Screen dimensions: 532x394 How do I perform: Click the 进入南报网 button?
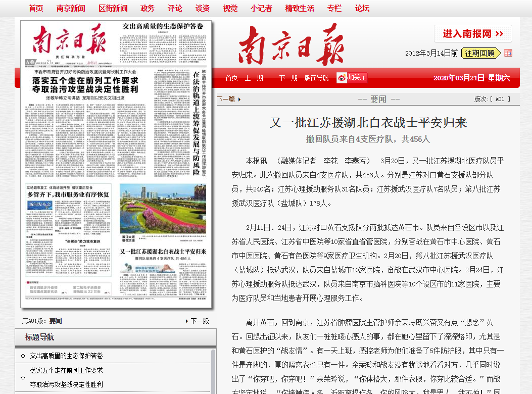472,32
